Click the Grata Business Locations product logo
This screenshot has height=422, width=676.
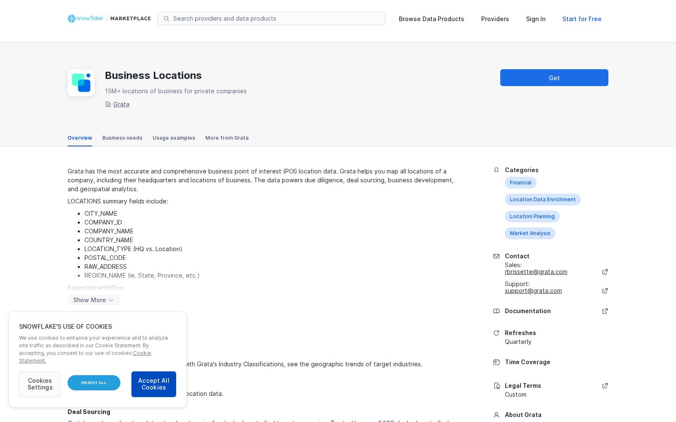click(x=81, y=83)
